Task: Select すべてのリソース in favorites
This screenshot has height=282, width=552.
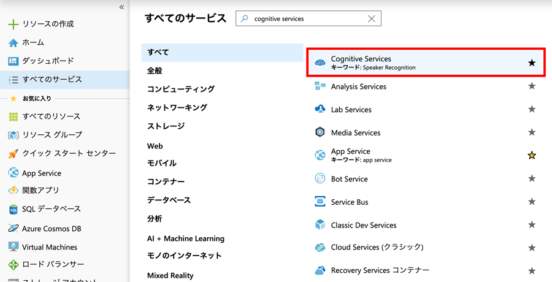Action: [x=52, y=116]
